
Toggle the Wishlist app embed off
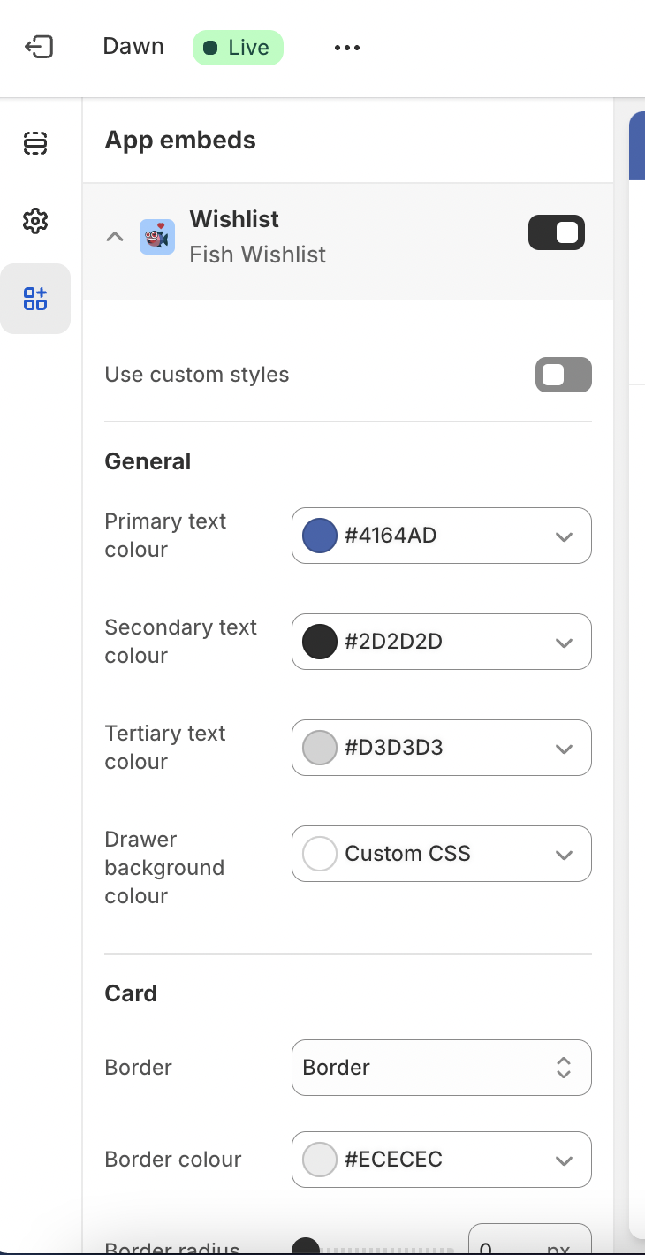[557, 232]
